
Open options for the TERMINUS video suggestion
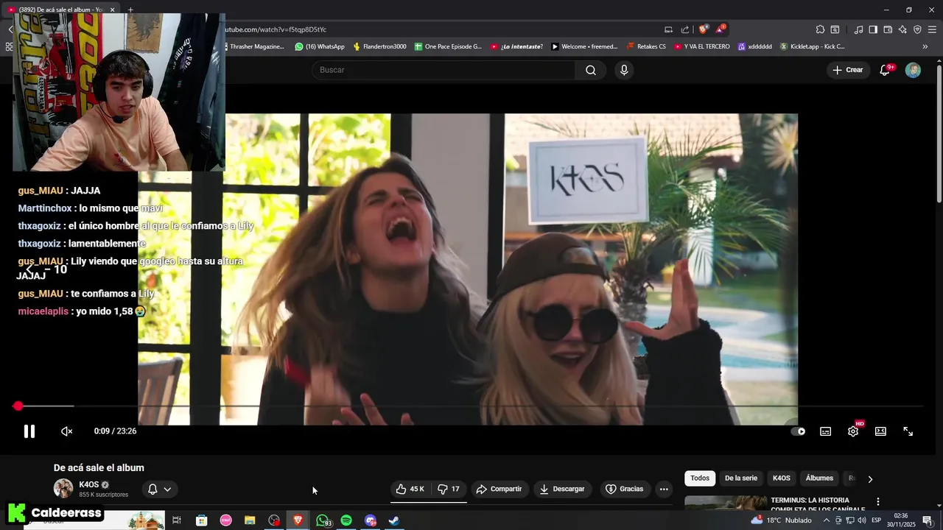(877, 501)
